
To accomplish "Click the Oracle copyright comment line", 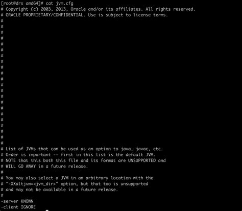I will pyautogui.click(x=98, y=9).
